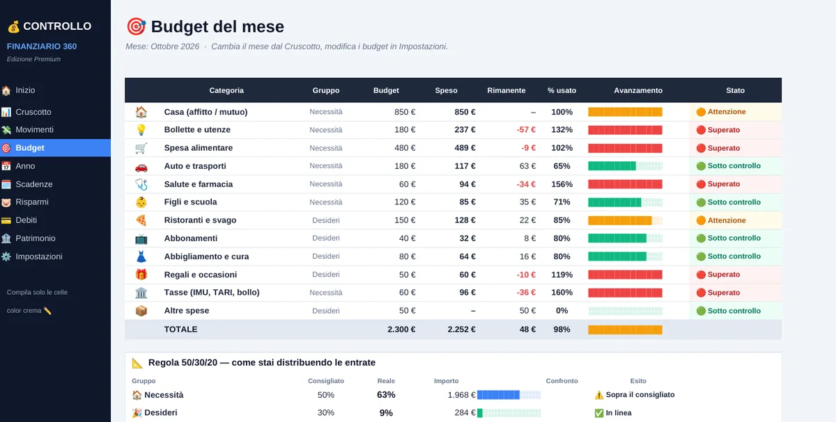
Task: Click the Speso column header
Action: [x=447, y=90]
